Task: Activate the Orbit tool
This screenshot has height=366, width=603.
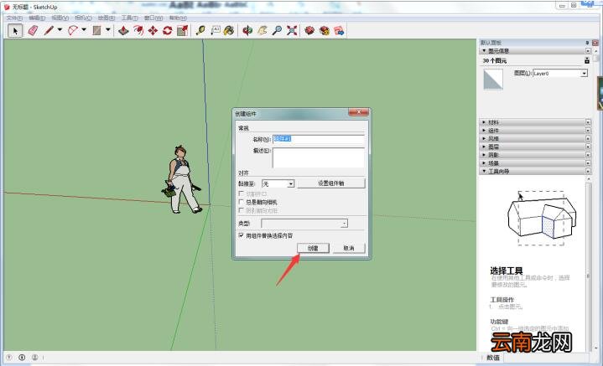Action: coord(247,30)
